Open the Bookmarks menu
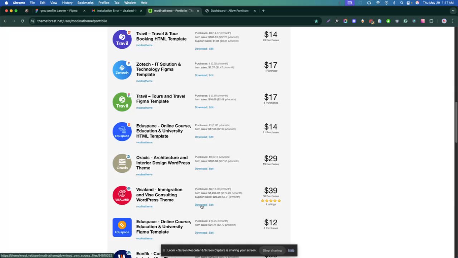 pos(86,3)
